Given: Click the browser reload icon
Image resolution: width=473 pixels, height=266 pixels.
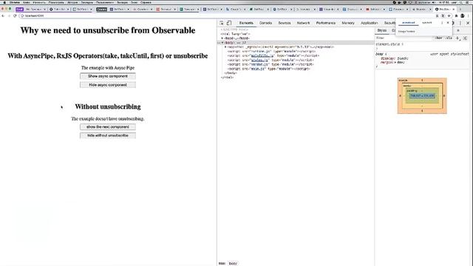Looking at the screenshot, I should click(15, 16).
